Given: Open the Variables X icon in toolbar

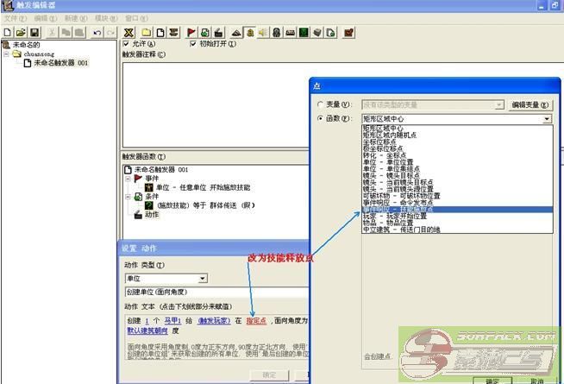Looking at the screenshot, I should pyautogui.click(x=128, y=32).
